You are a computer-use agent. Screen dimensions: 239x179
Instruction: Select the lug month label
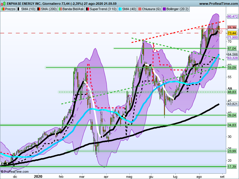[x=175, y=177]
